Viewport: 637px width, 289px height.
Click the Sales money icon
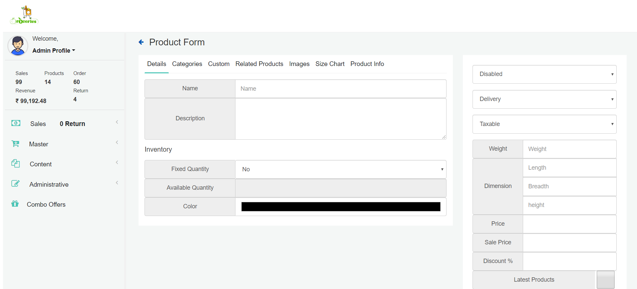tap(16, 123)
